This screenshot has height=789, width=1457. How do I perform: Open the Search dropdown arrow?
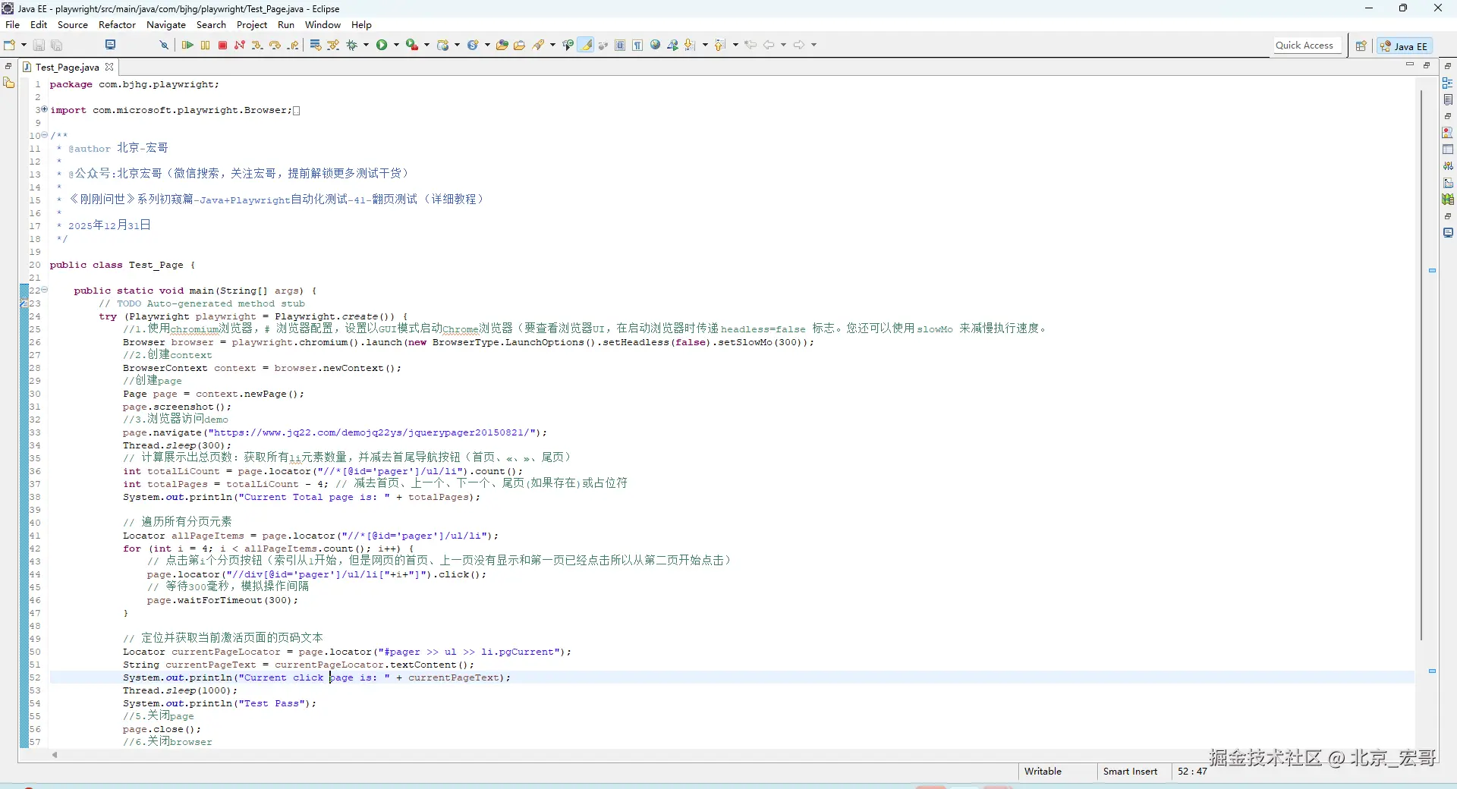click(x=552, y=46)
